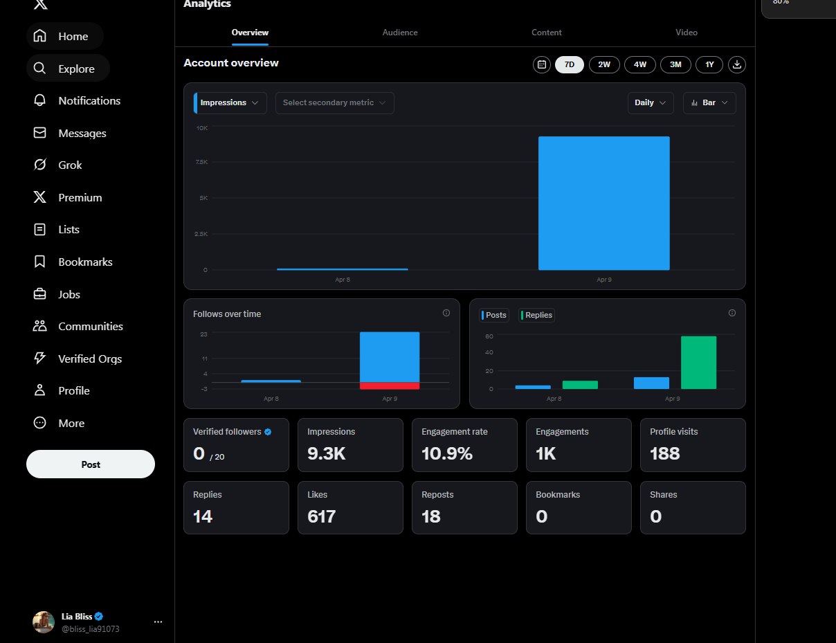The height and width of the screenshot is (643, 836).
Task: Click the Post button
Action: click(91, 464)
